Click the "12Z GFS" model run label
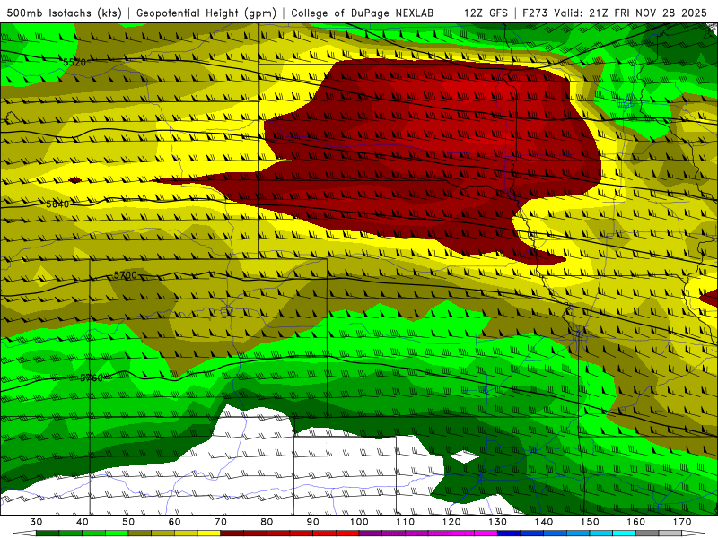The image size is (718, 538). [486, 13]
